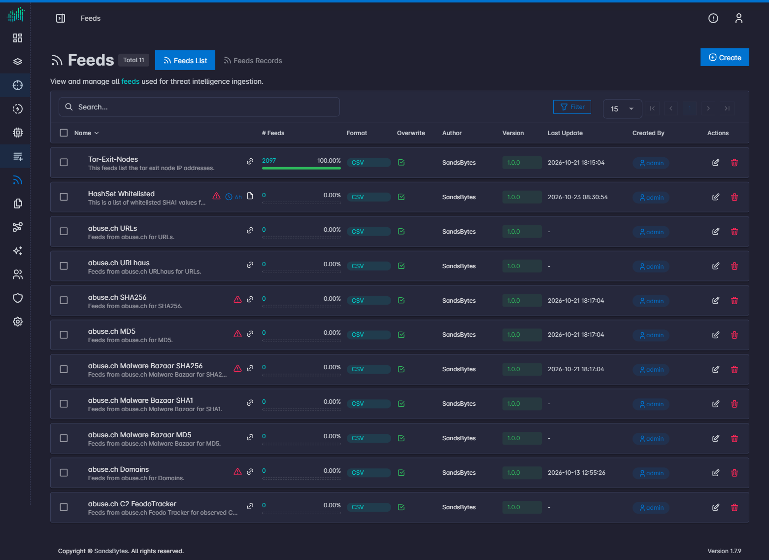Open the settings gear in sidebar

[x=18, y=322]
